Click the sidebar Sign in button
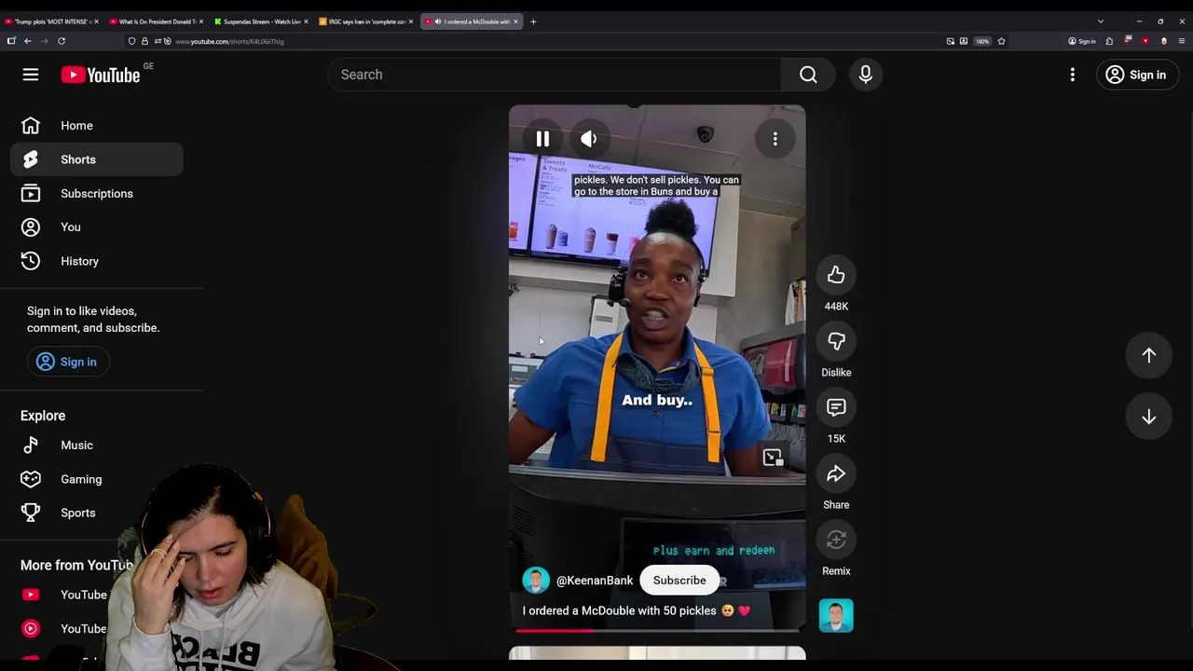Image resolution: width=1193 pixels, height=671 pixels. 67,362
